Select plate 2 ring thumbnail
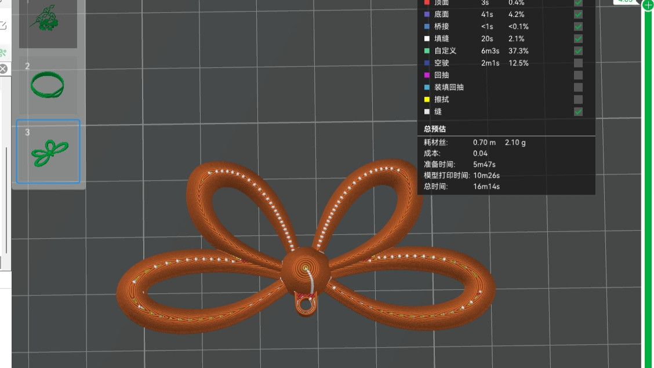This screenshot has height=368, width=654. click(48, 85)
